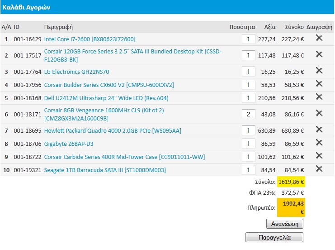Image resolution: width=335 pixels, height=250 pixels.
Task: Click the Παραγγελία order button
Action: pos(274,237)
